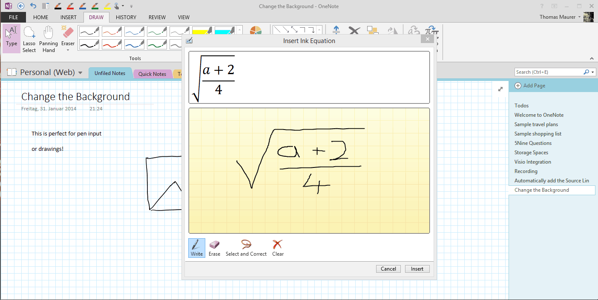This screenshot has height=300, width=598.
Task: Activate the Lasso Select tool
Action: [29, 38]
